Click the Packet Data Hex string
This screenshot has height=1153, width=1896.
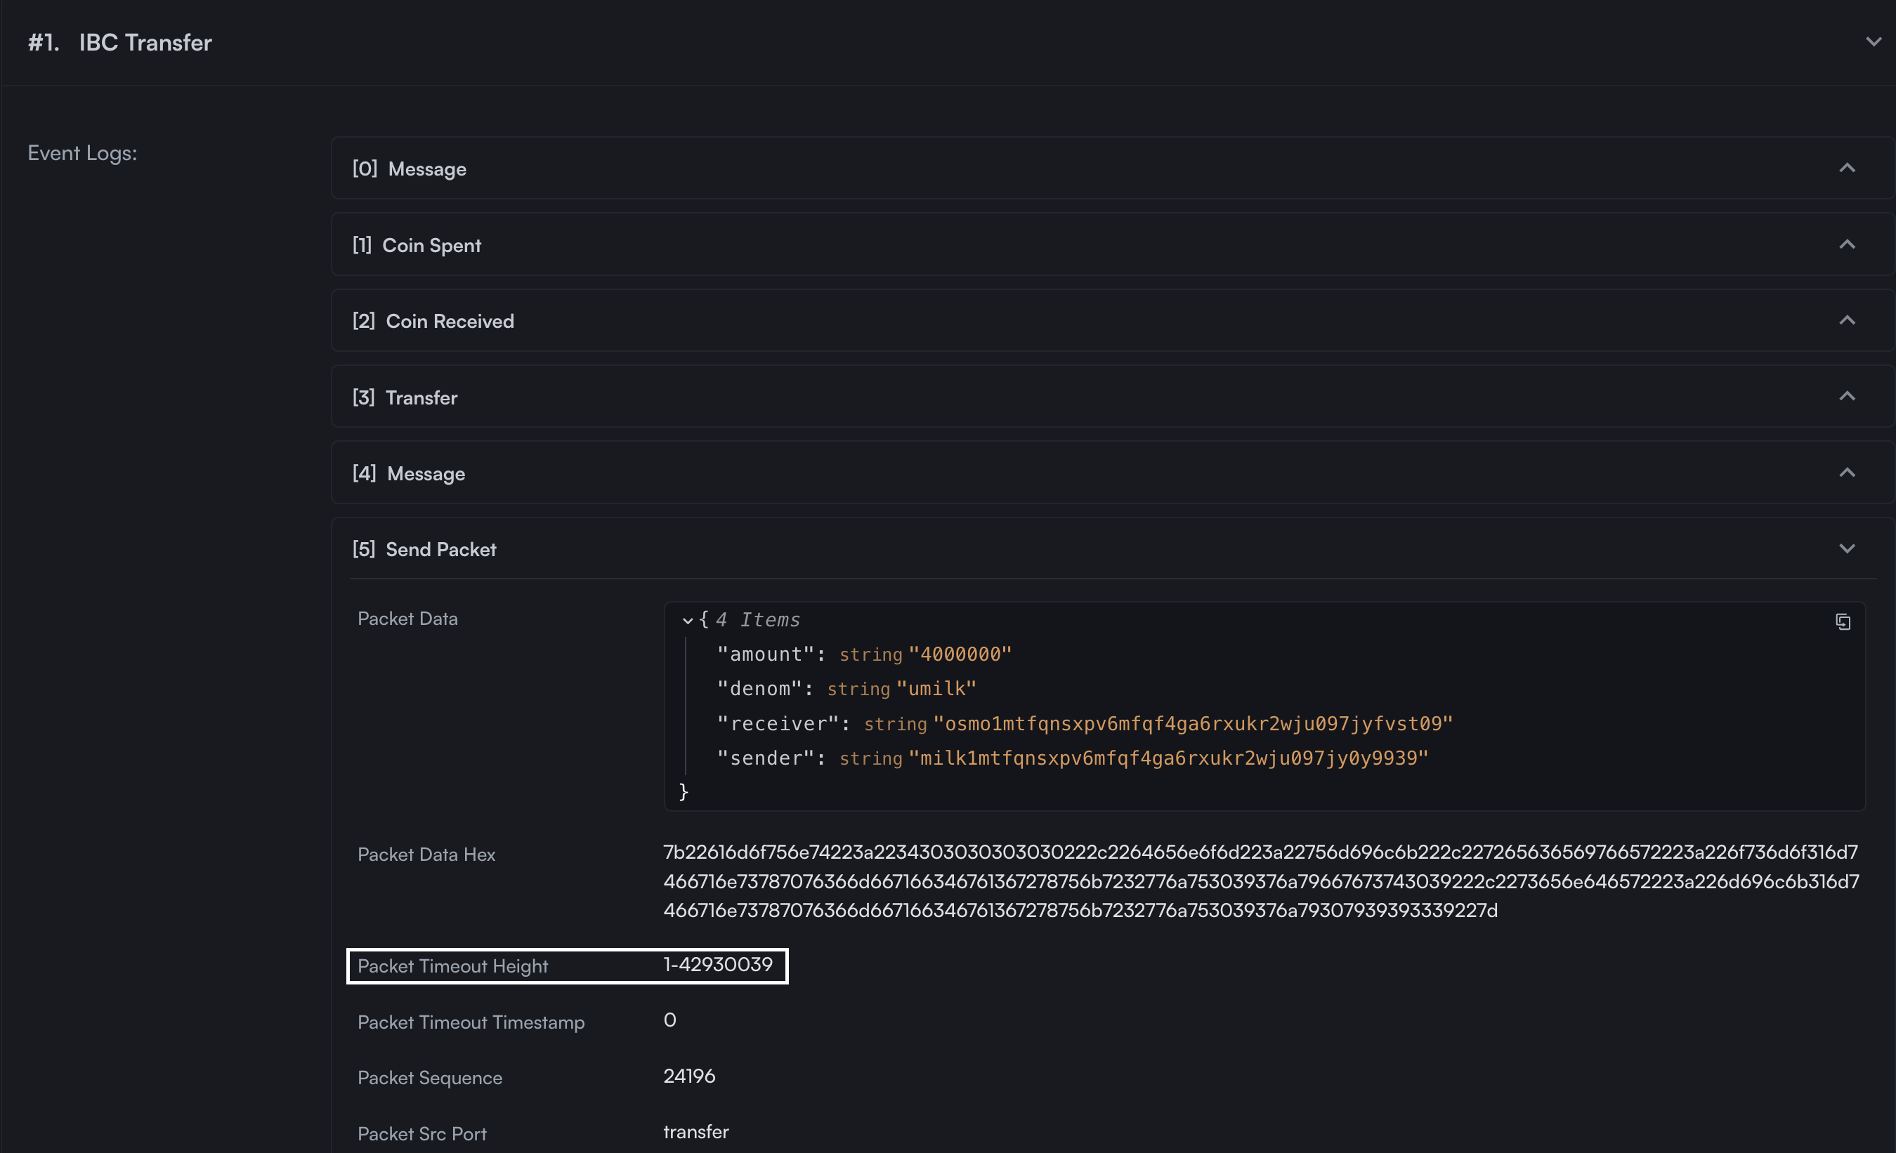(1260, 881)
